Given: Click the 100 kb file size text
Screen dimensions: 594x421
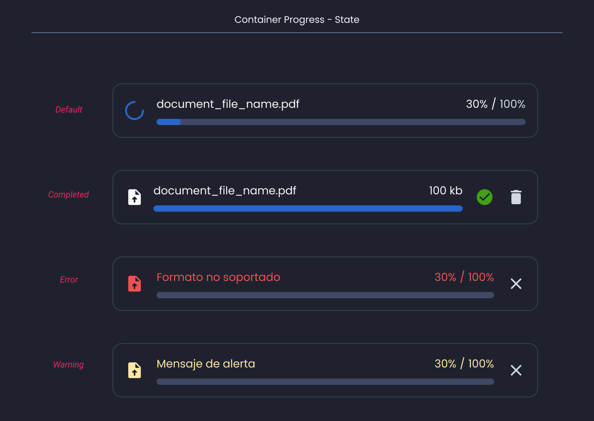Looking at the screenshot, I should coord(445,190).
